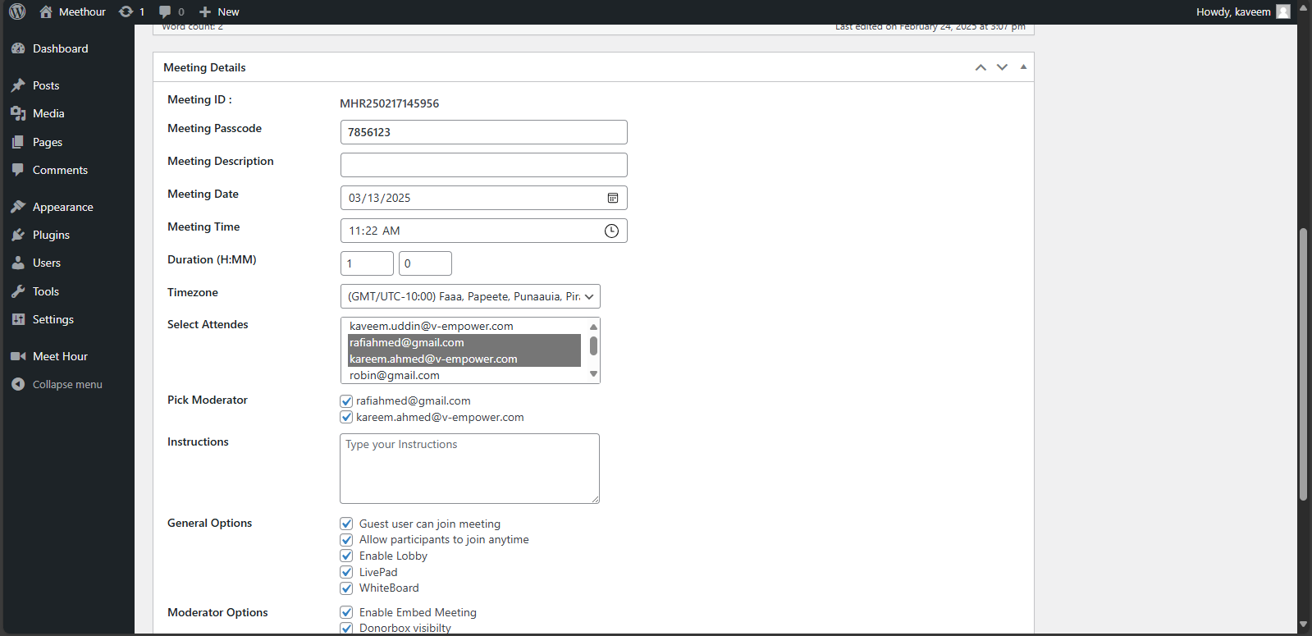Open the updates icon with count 1
Image resolution: width=1312 pixels, height=636 pixels.
(x=126, y=11)
